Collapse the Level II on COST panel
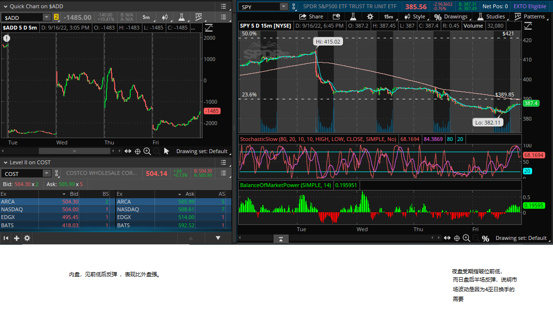 [x=5, y=162]
